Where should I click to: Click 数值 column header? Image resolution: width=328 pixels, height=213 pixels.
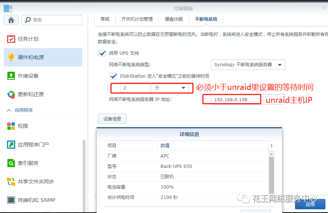(x=213, y=146)
